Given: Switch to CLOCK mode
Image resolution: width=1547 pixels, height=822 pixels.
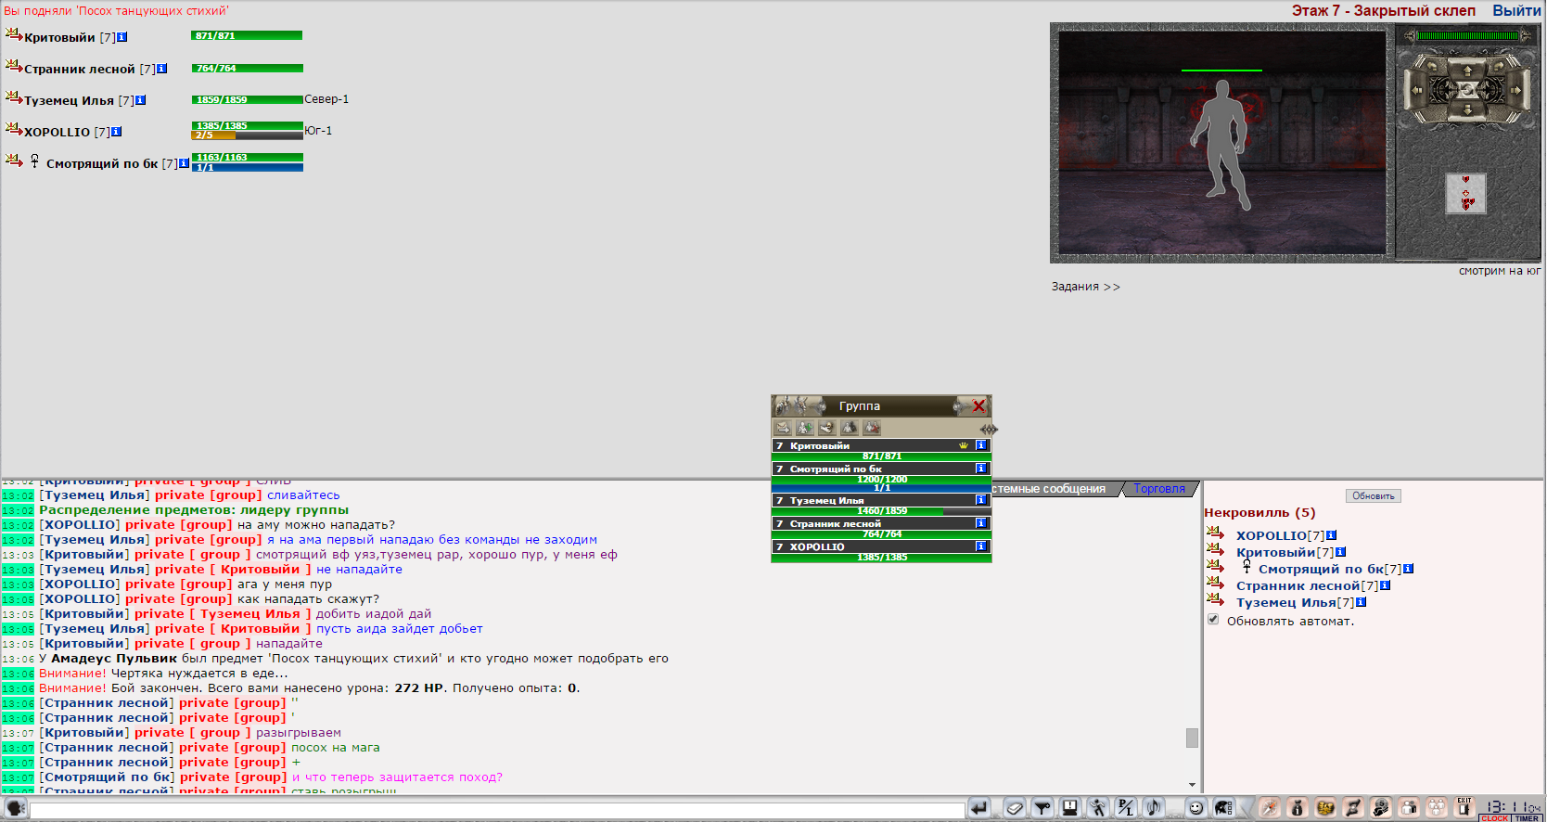Looking at the screenshot, I should pos(1494,818).
